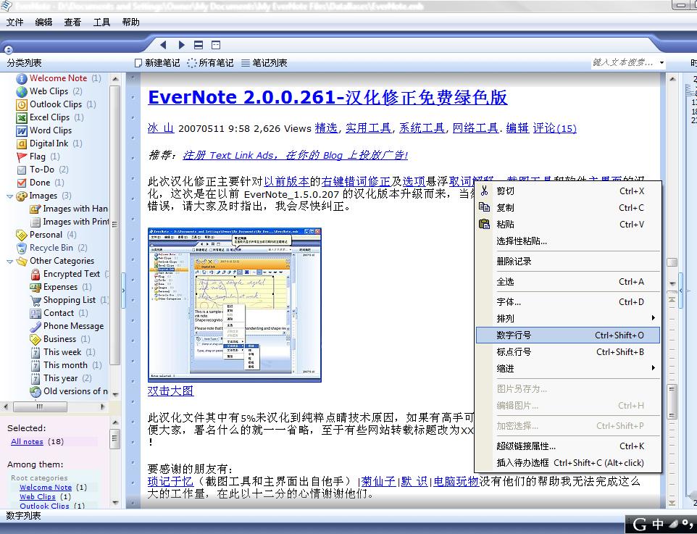Screen dimensions: 697x534
Task: Click the This week calendar icon
Action: (x=36, y=353)
